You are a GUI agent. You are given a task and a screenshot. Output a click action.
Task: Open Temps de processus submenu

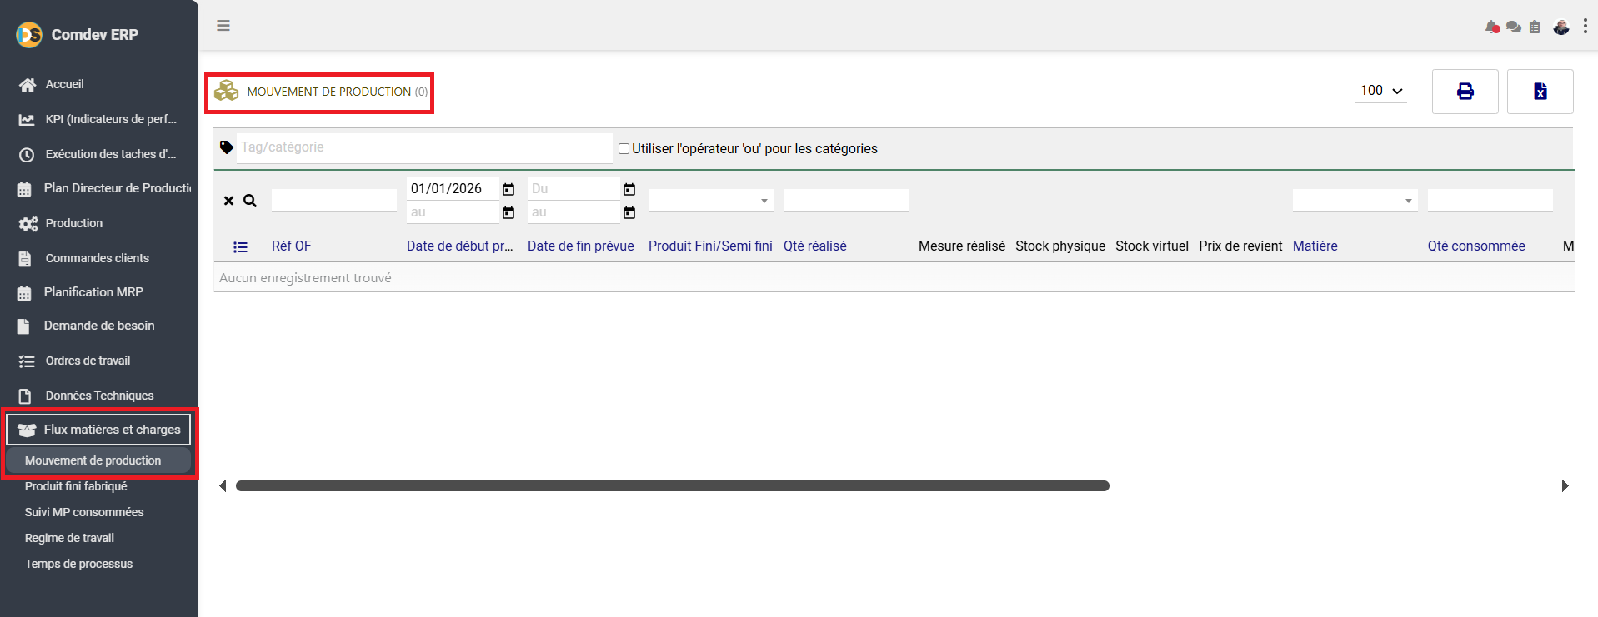[x=78, y=565]
